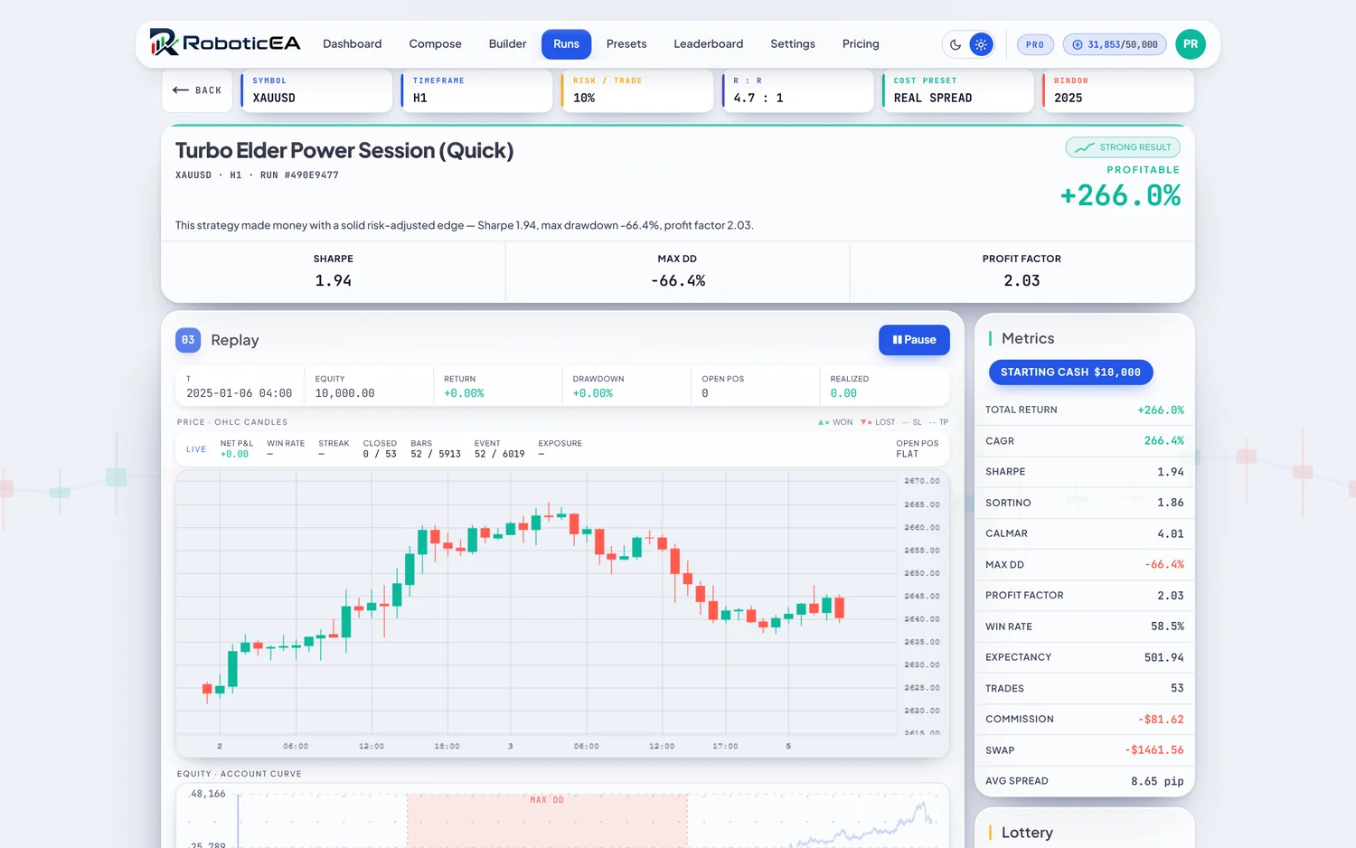The image size is (1356, 848).
Task: Click the PRO plan badge
Action: pos(1035,44)
